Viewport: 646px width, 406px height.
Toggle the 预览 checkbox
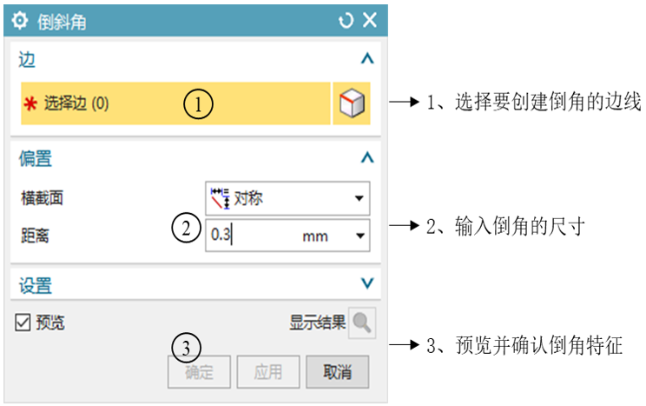(23, 323)
